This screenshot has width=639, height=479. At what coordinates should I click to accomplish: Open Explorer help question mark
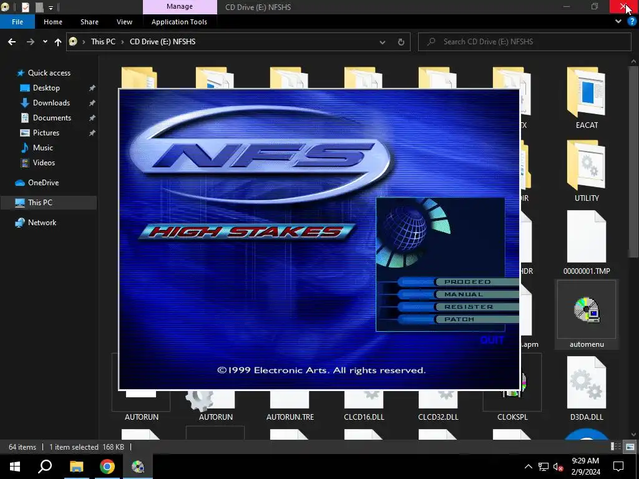tap(632, 22)
